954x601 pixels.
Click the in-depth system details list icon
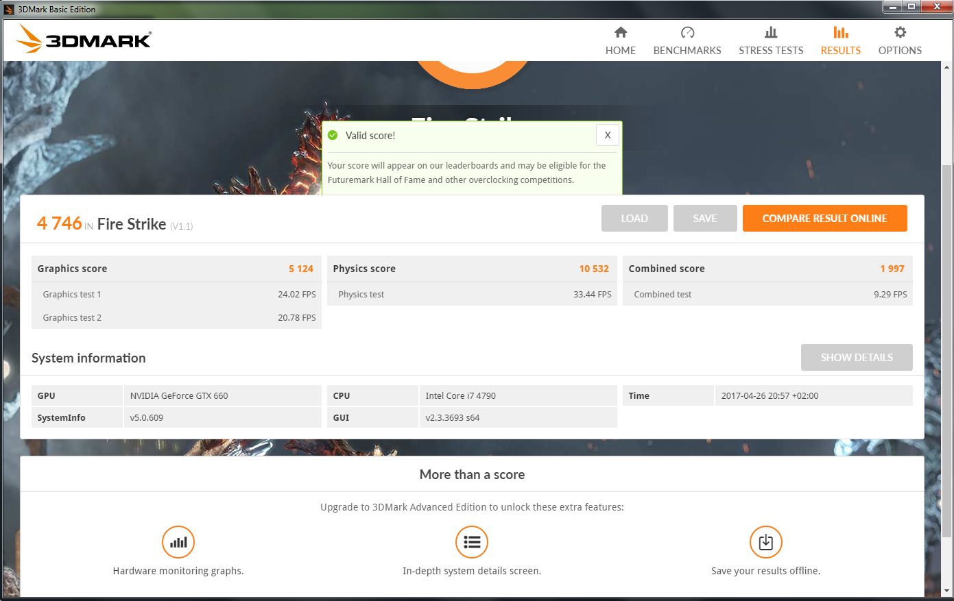pyautogui.click(x=472, y=542)
